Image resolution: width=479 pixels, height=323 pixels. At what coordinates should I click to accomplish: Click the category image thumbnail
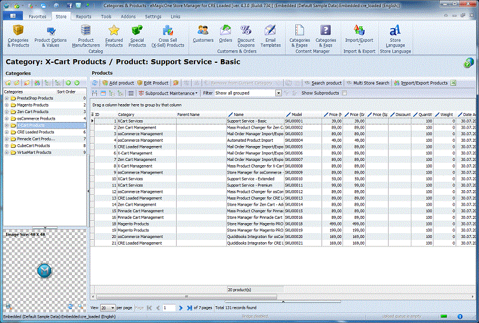click(x=44, y=271)
